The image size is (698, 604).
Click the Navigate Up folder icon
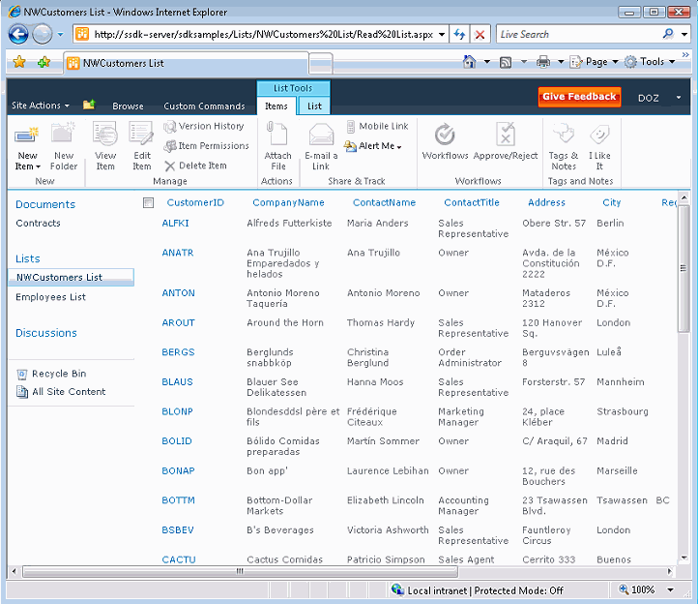pos(89,105)
